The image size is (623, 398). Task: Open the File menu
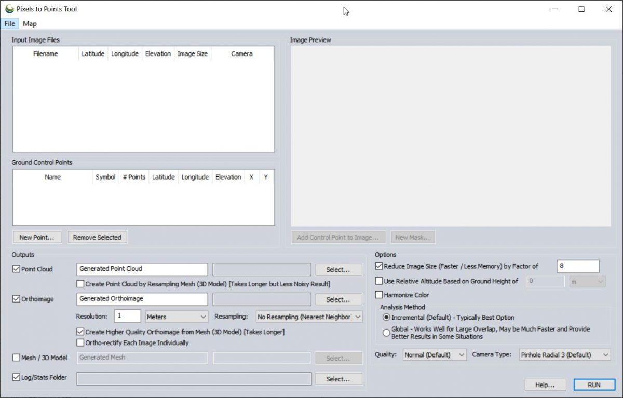(x=9, y=23)
